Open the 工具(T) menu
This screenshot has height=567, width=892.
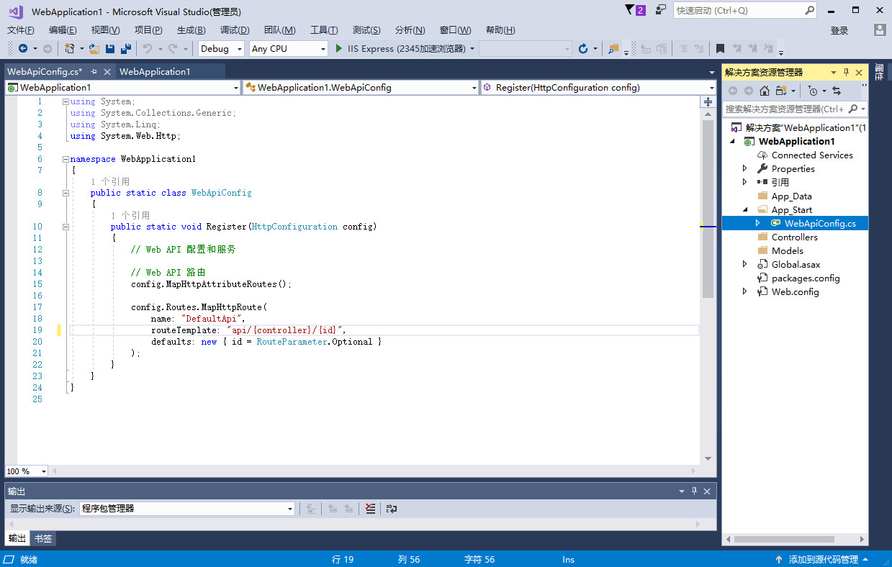pos(324,30)
